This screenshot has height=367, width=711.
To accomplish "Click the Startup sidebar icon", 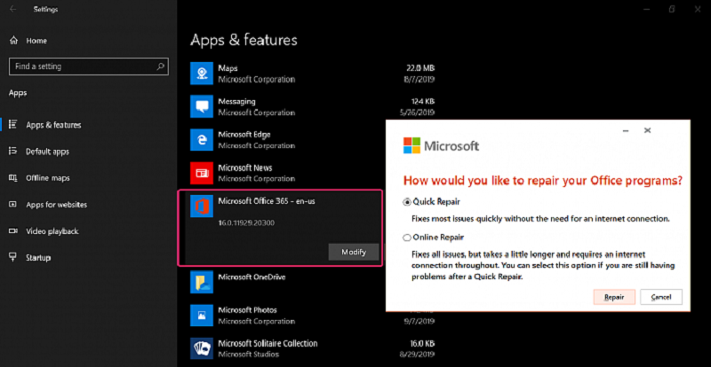I will [13, 257].
